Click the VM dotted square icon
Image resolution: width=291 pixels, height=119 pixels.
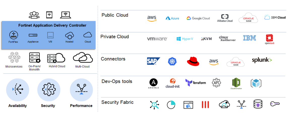tap(50, 35)
